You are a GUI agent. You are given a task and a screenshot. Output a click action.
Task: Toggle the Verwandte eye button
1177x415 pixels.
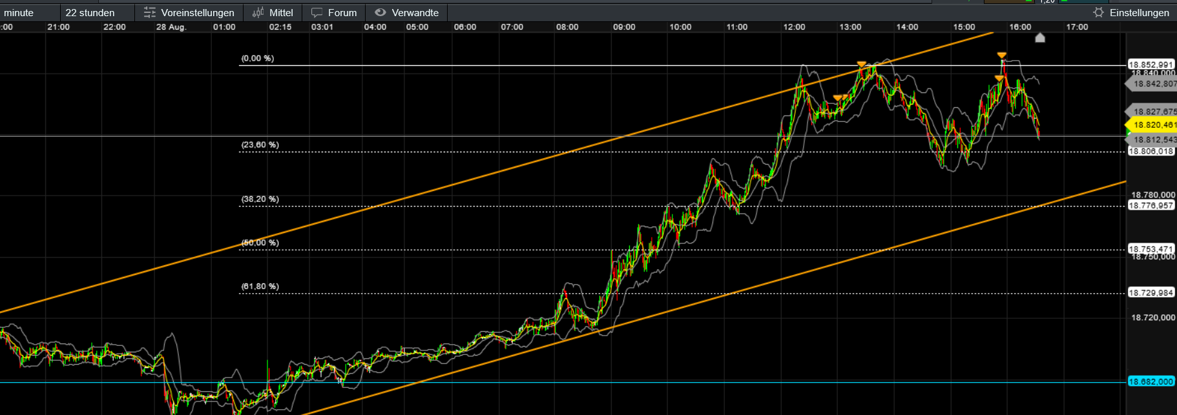406,12
